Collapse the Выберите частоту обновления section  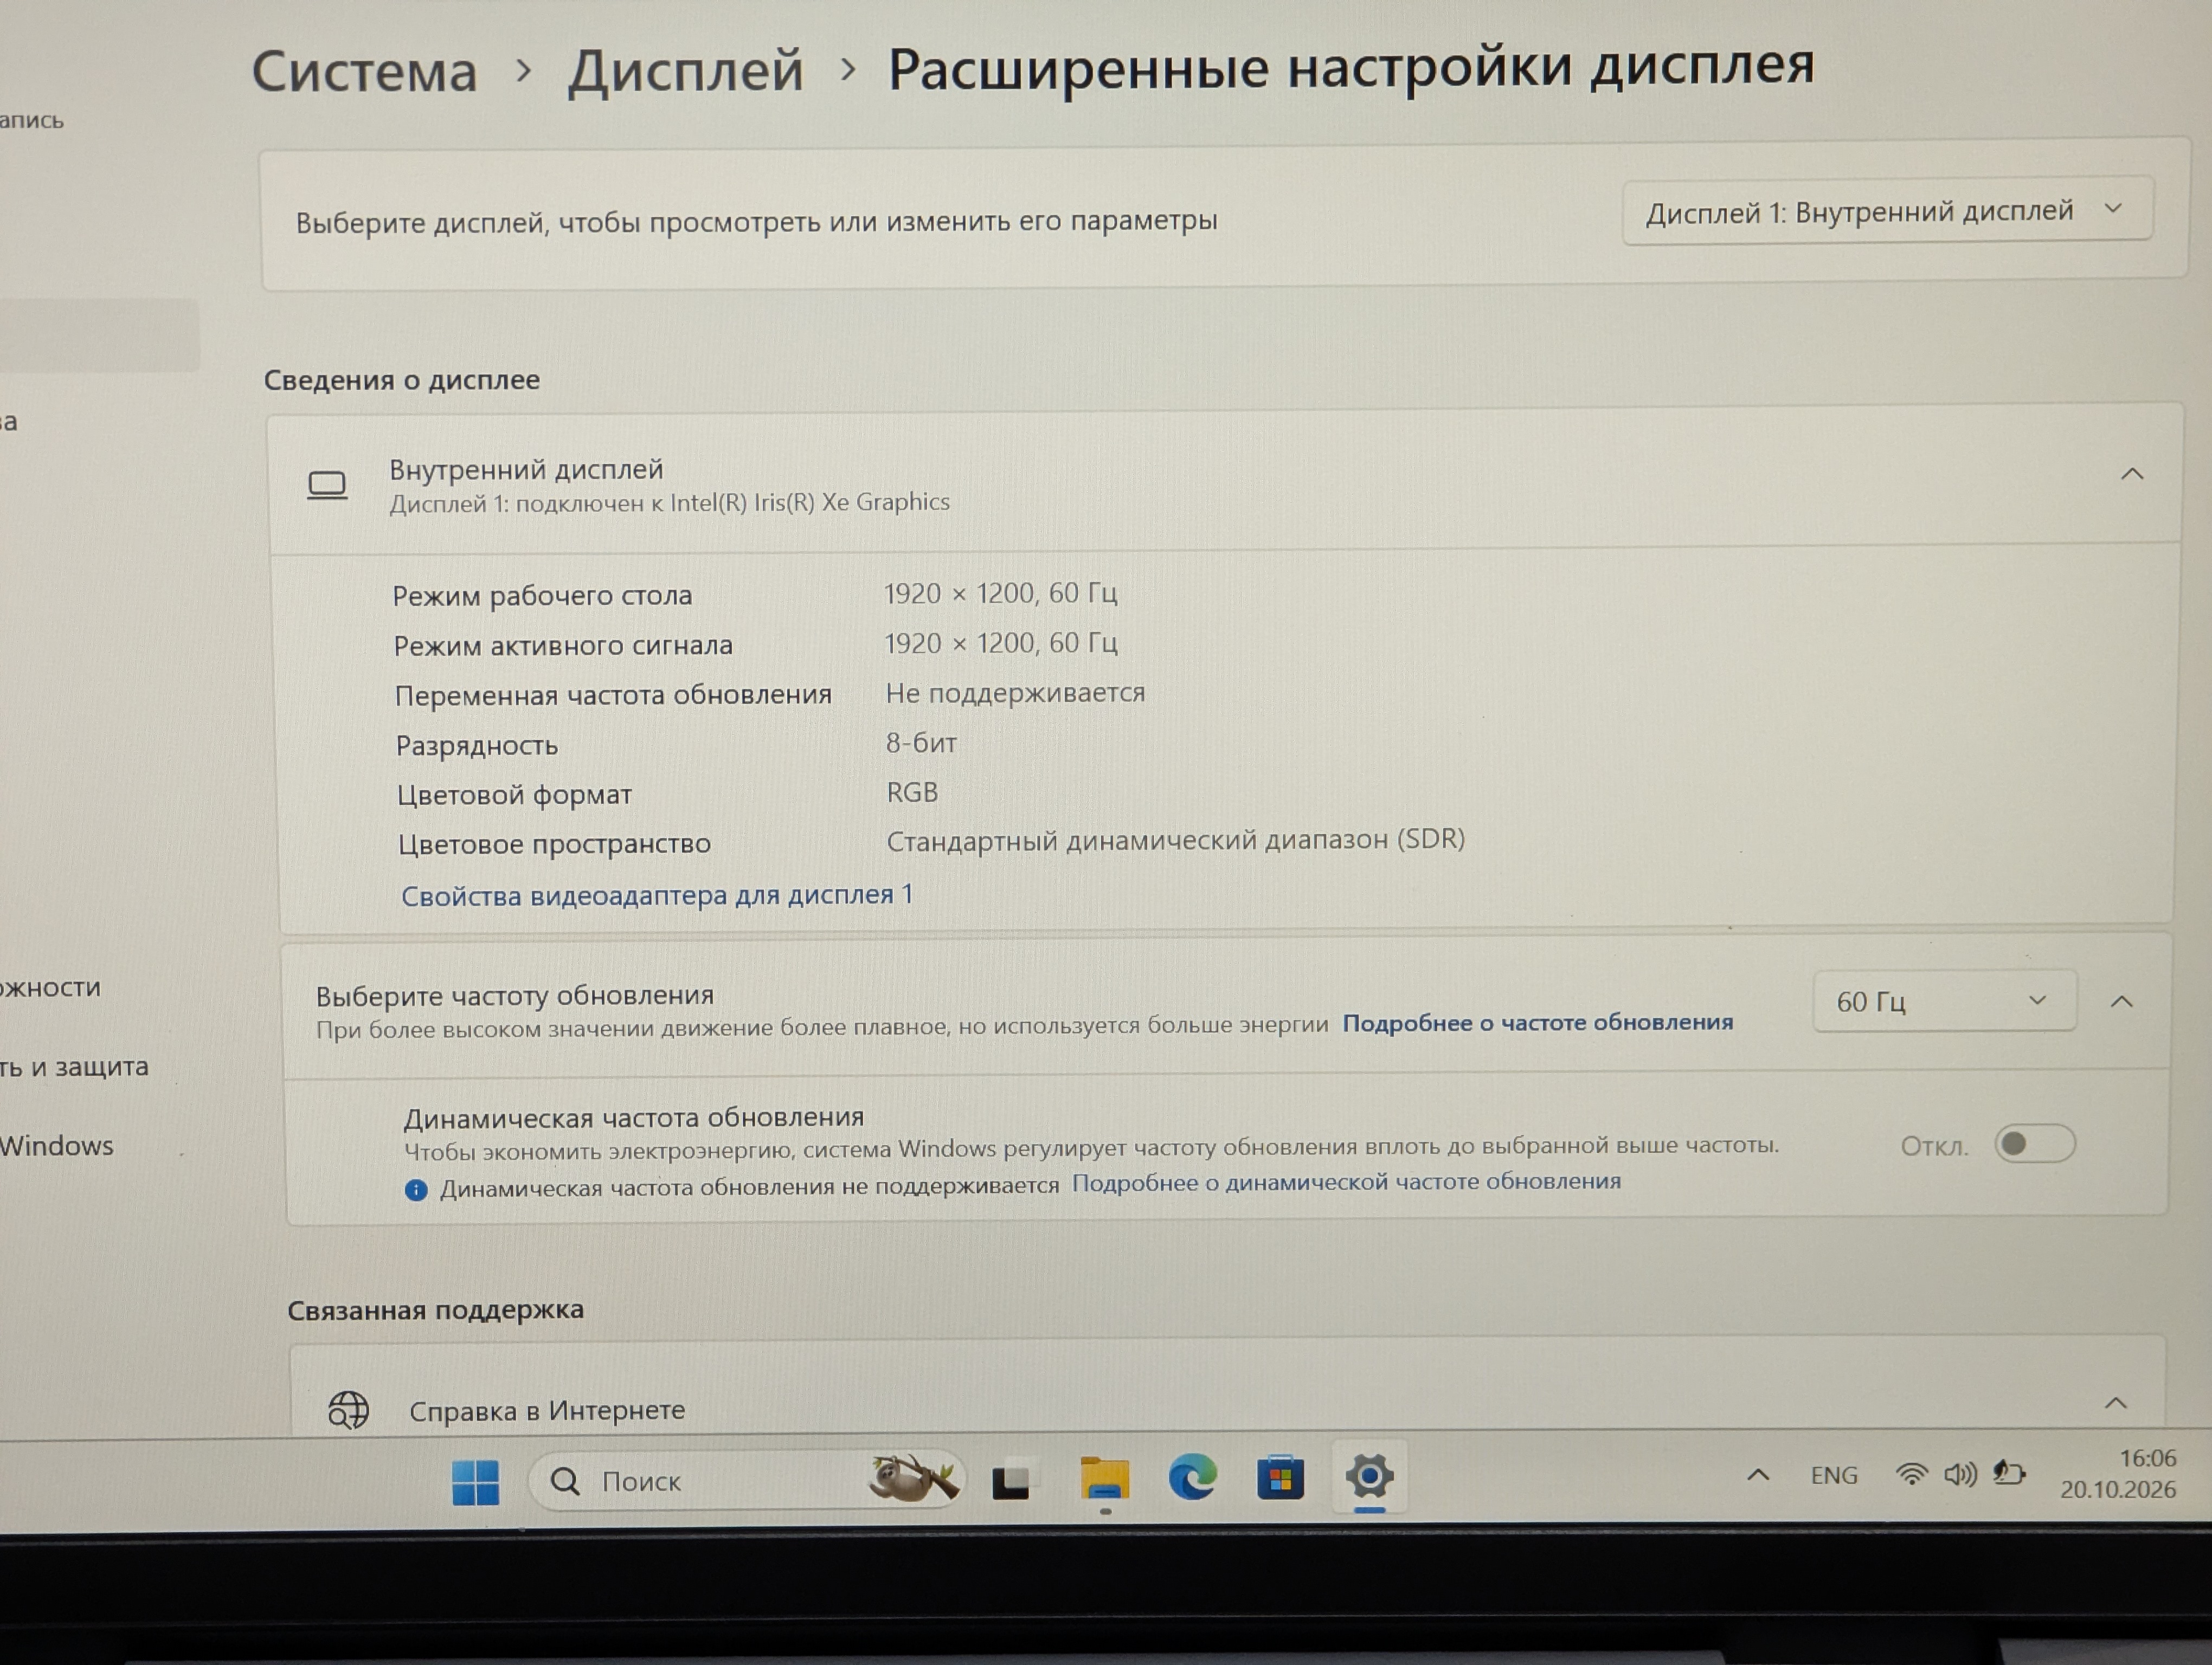coord(2122,1002)
